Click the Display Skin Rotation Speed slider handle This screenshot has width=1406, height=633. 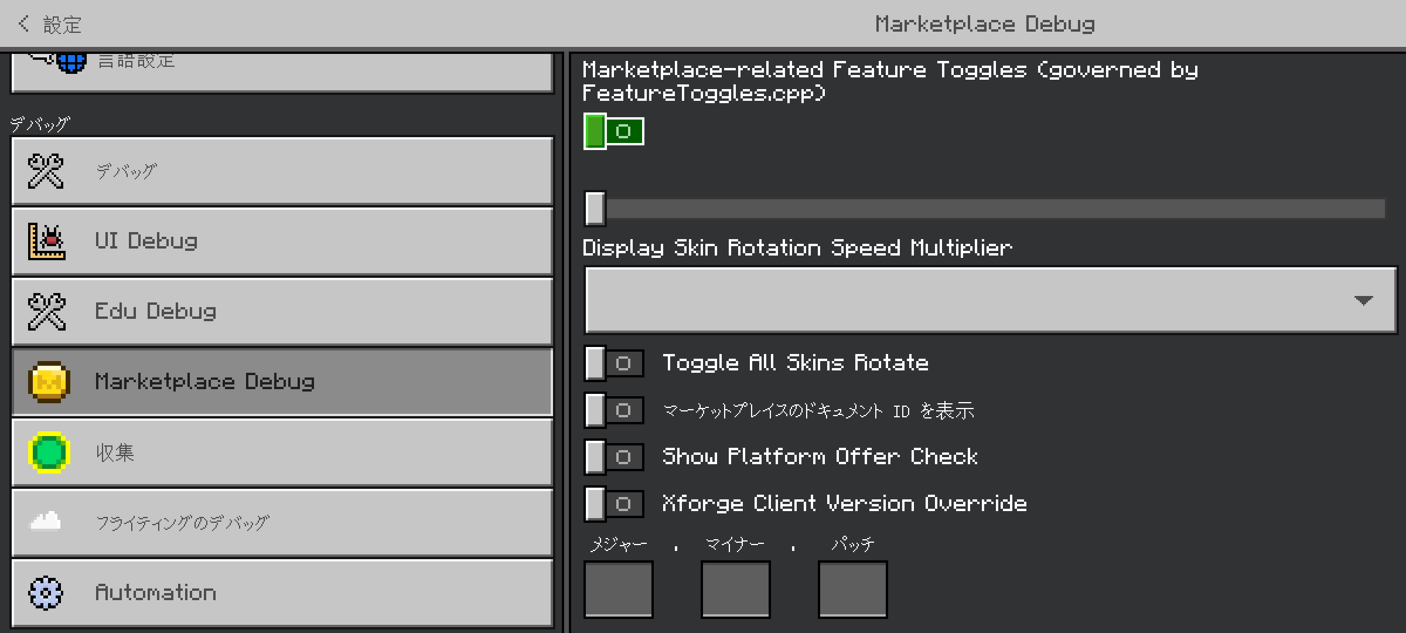pyautogui.click(x=595, y=208)
